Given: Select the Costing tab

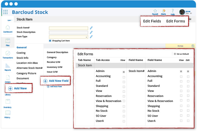Looking at the screenshot, I should [x=21, y=53].
